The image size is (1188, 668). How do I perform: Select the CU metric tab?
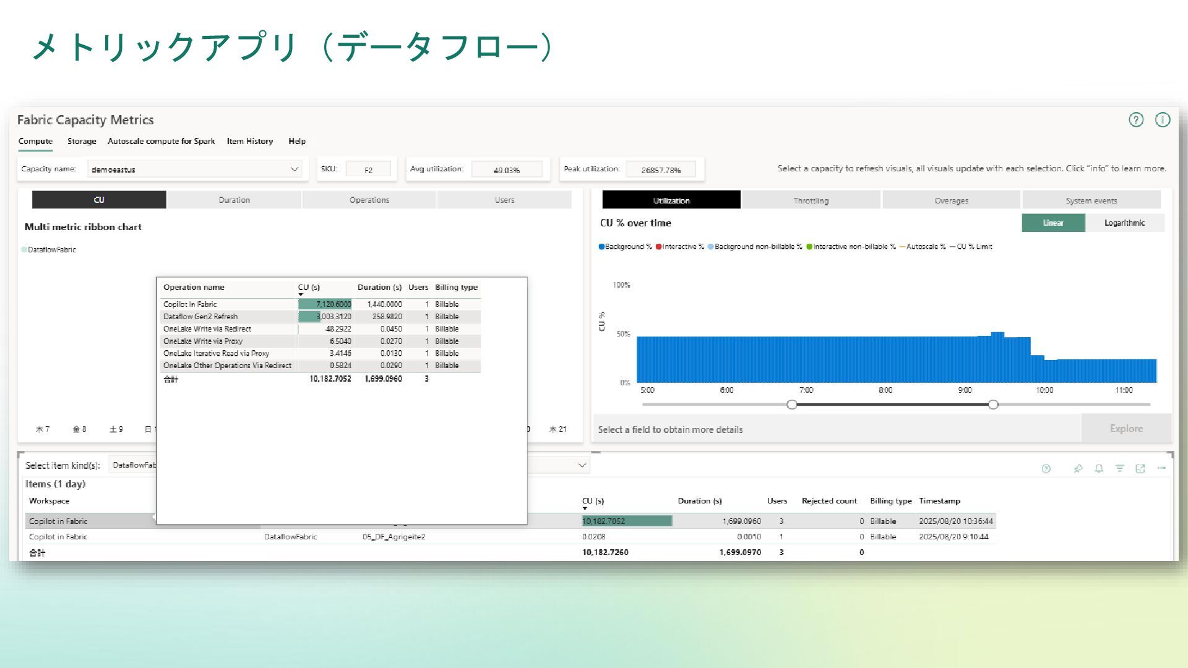99,200
